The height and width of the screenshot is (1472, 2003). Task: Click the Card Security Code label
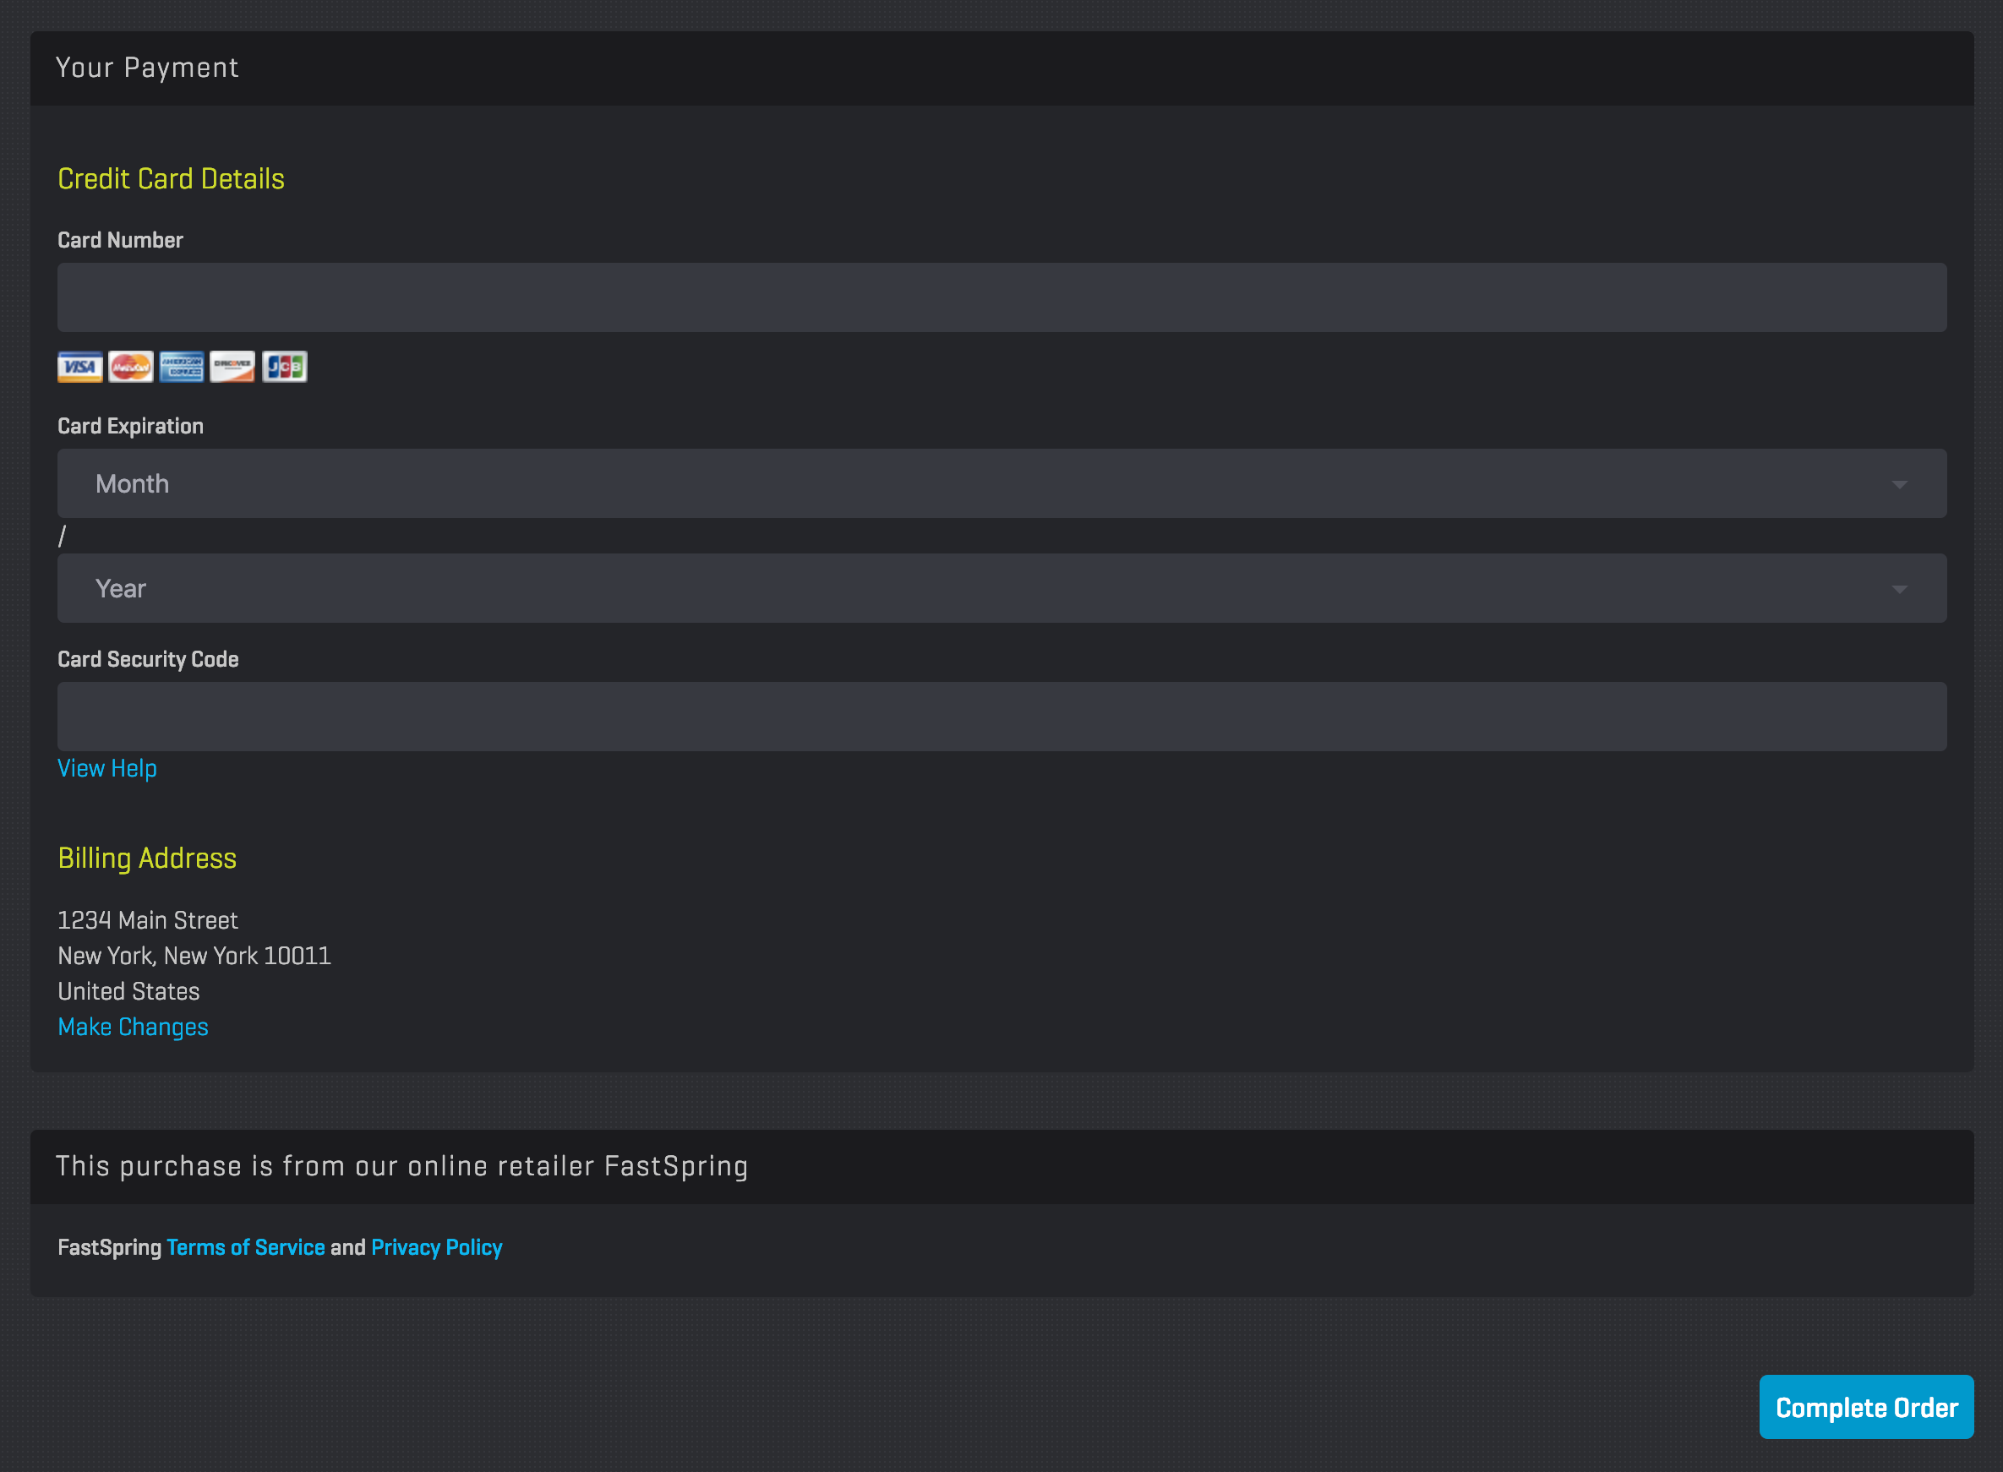tap(148, 659)
